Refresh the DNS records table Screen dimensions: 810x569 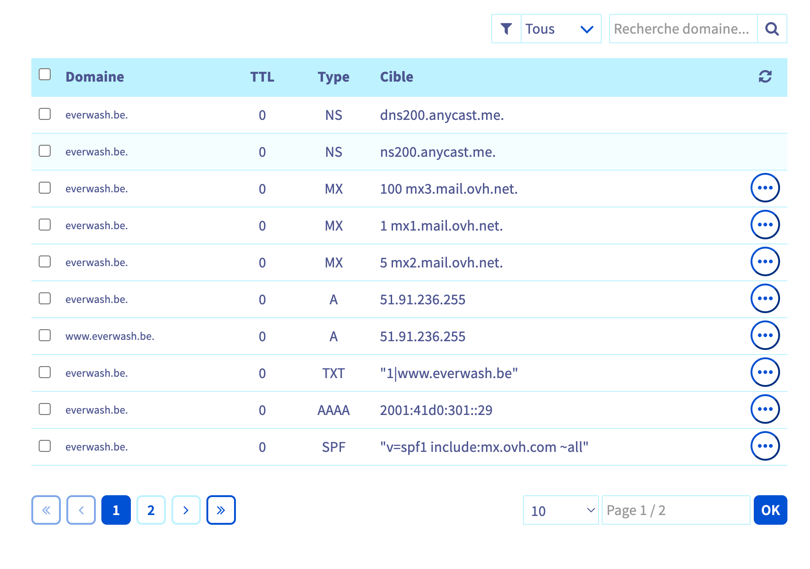coord(765,77)
